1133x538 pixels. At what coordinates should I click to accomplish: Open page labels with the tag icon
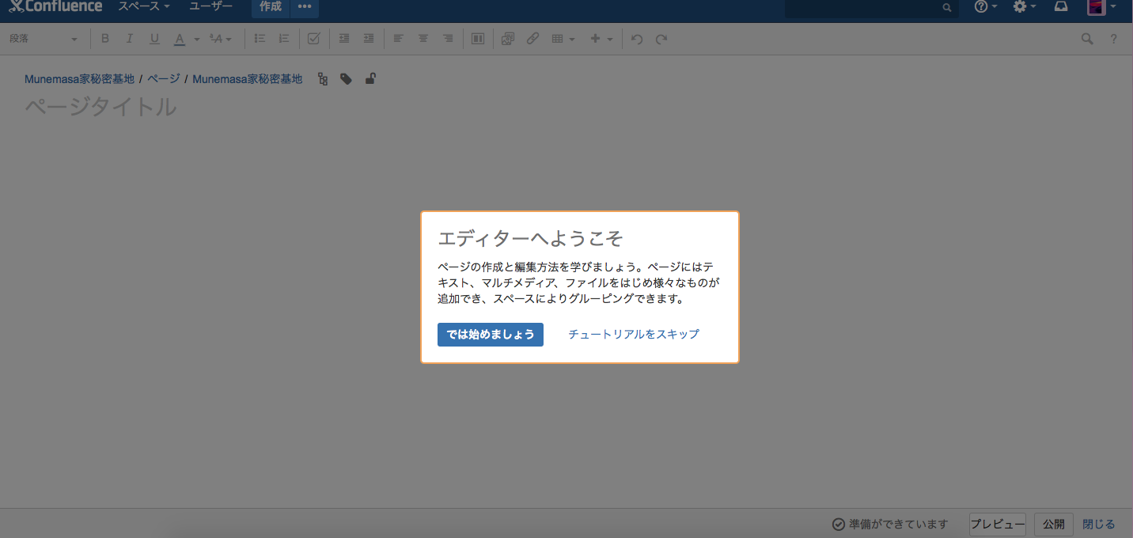tap(346, 78)
